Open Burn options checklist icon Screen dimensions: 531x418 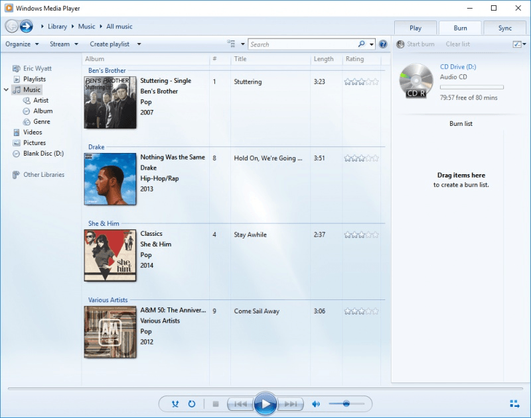click(x=517, y=44)
